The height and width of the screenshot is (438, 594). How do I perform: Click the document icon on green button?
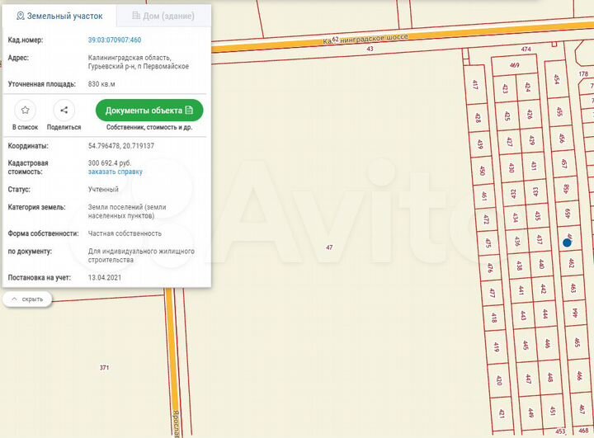(x=189, y=111)
